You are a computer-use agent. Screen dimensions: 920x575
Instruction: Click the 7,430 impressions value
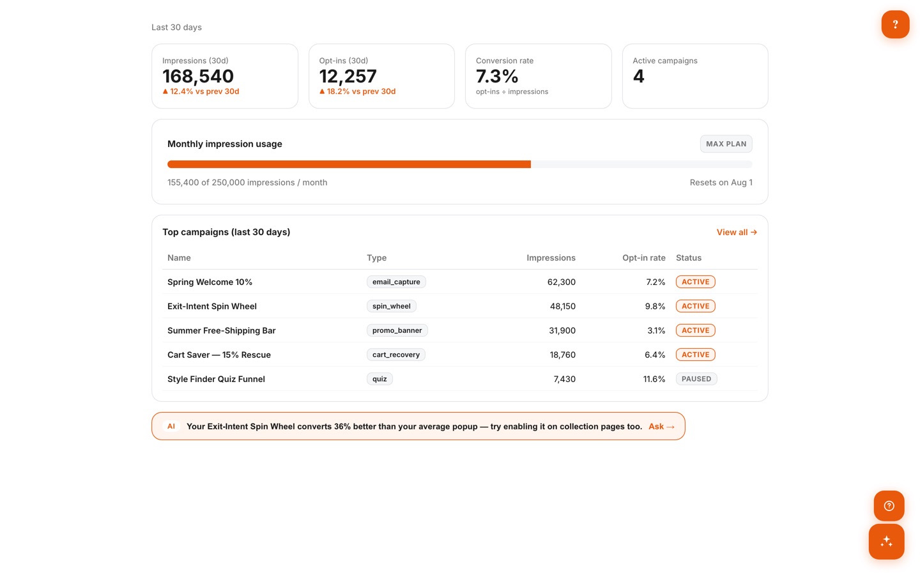[565, 379]
